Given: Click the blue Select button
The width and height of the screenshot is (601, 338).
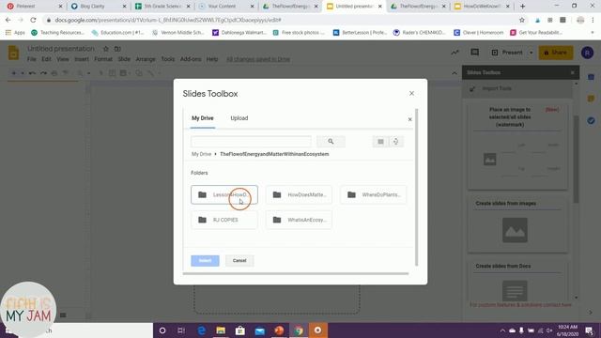Looking at the screenshot, I should tap(205, 261).
